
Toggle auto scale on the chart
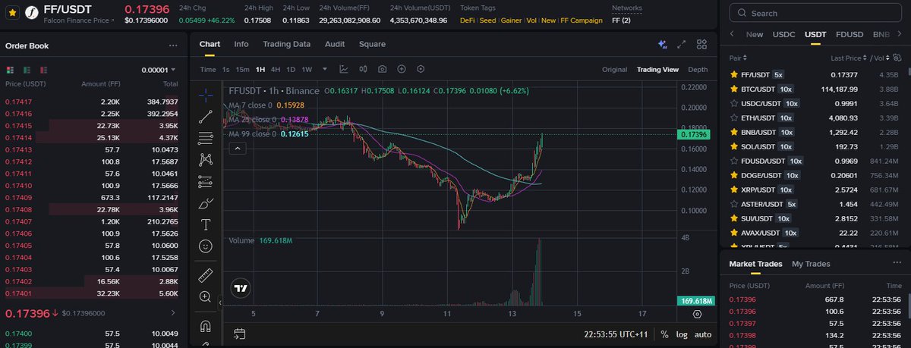click(x=703, y=334)
